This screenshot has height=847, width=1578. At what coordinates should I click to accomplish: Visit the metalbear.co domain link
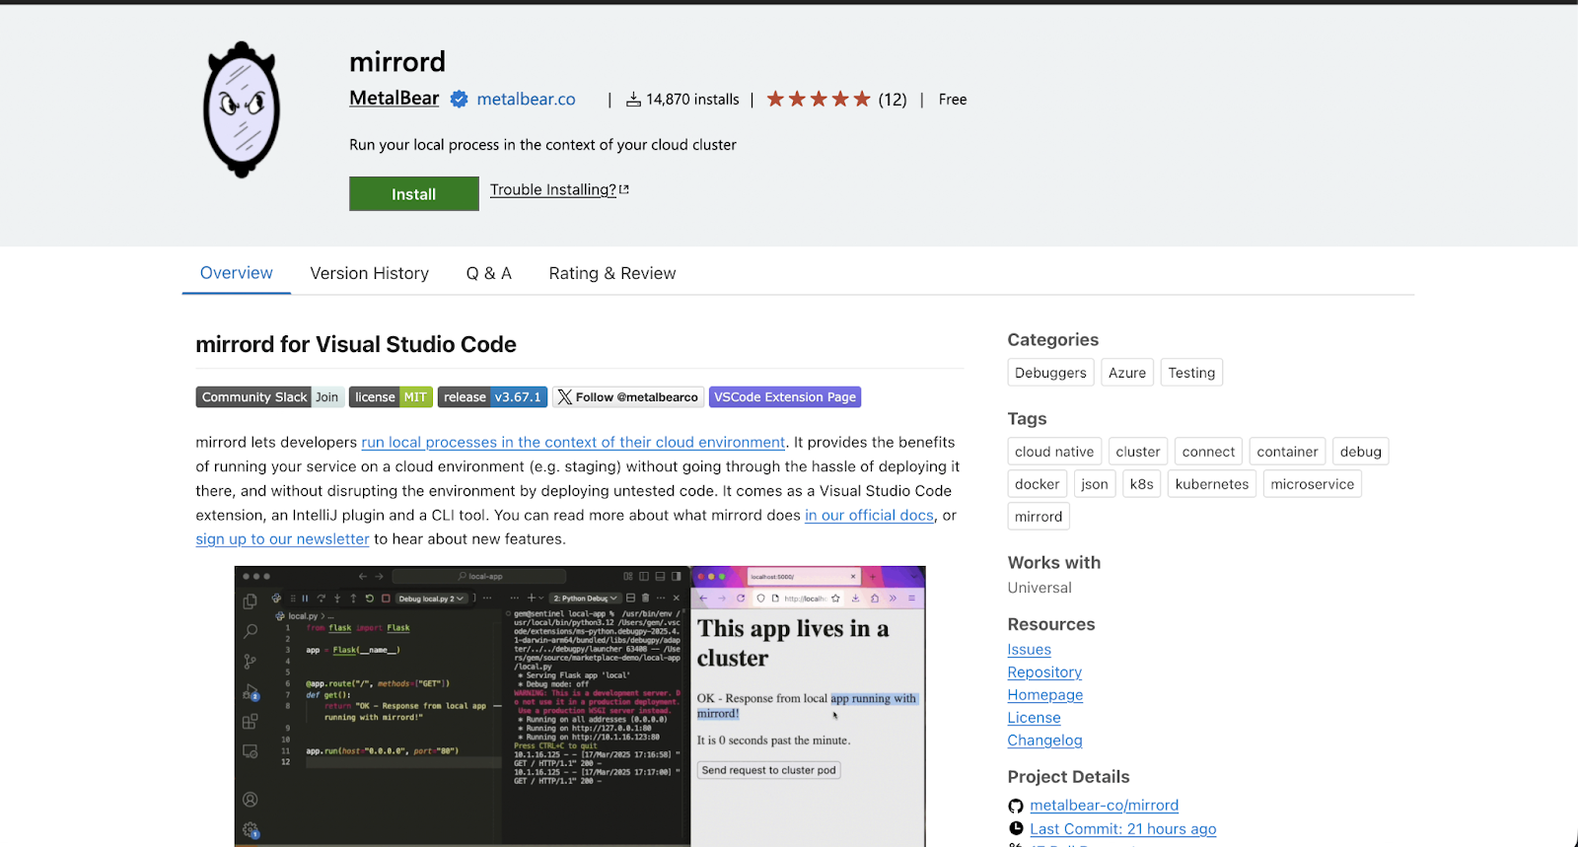[x=527, y=99]
